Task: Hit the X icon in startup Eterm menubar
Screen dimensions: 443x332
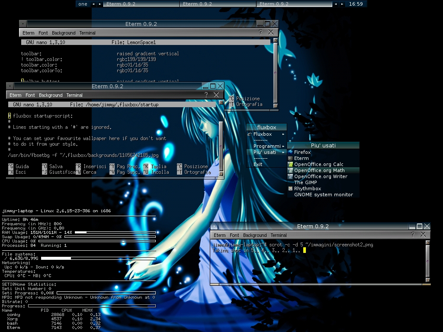Action: [x=216, y=95]
